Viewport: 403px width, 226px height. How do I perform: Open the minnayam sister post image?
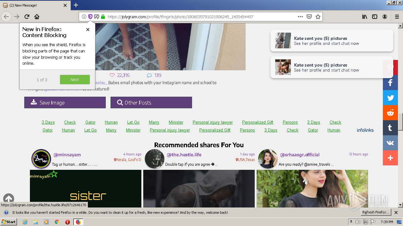[86, 188]
